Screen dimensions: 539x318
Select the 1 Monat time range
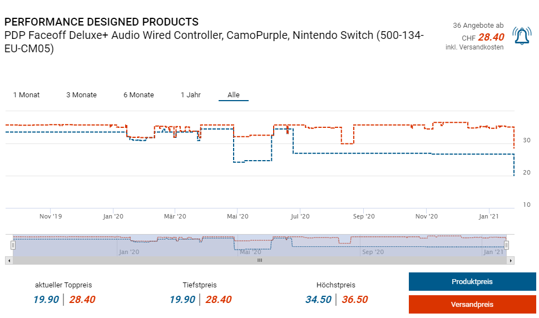pyautogui.click(x=26, y=95)
